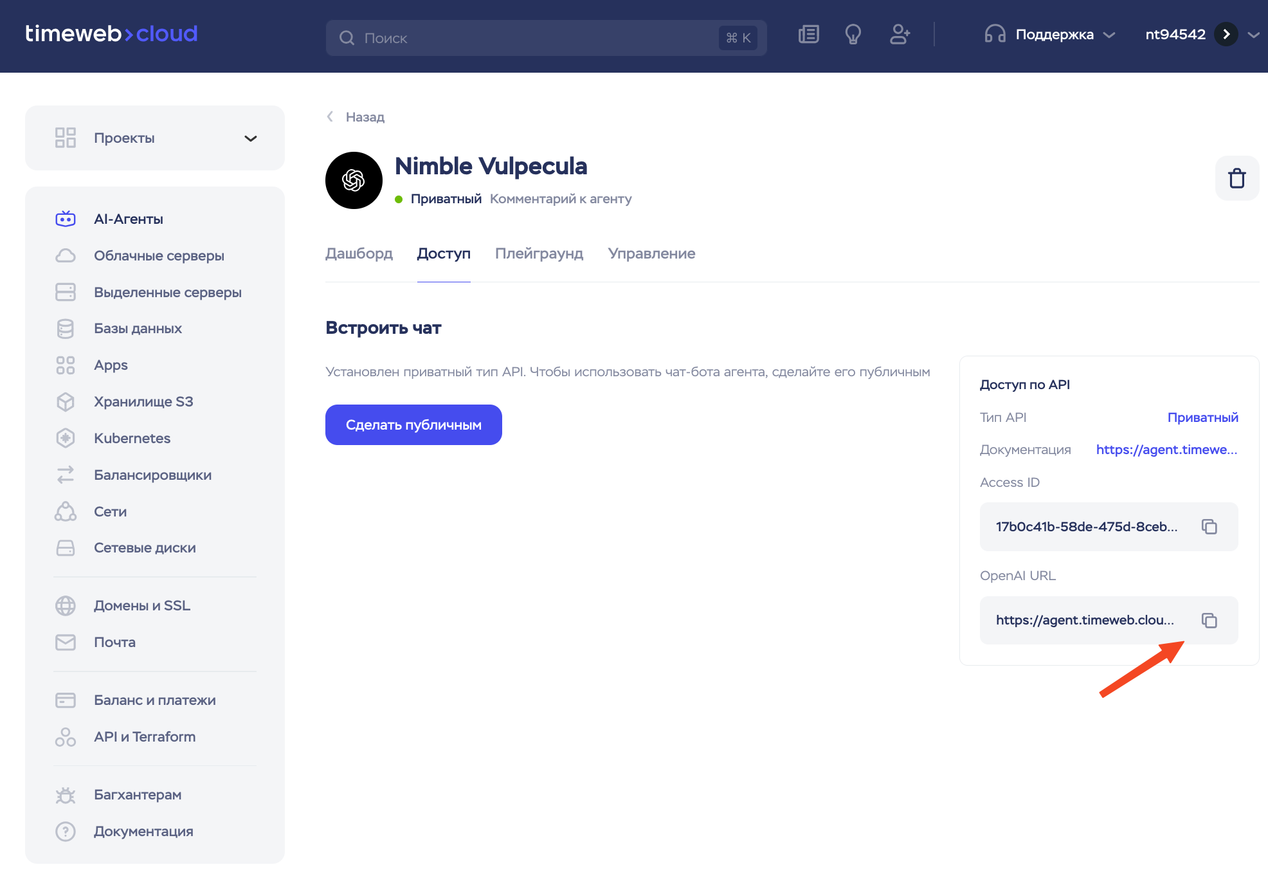Click the nt94542 username
1268x885 pixels.
pos(1175,35)
